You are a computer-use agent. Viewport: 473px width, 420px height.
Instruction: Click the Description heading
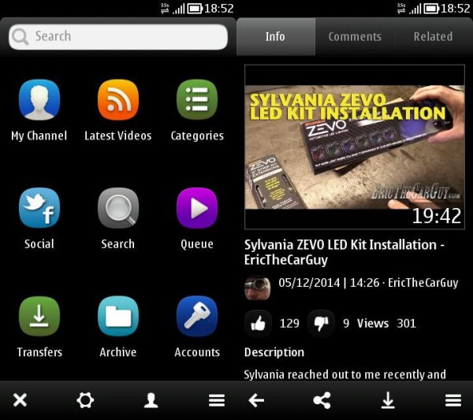[x=274, y=352]
